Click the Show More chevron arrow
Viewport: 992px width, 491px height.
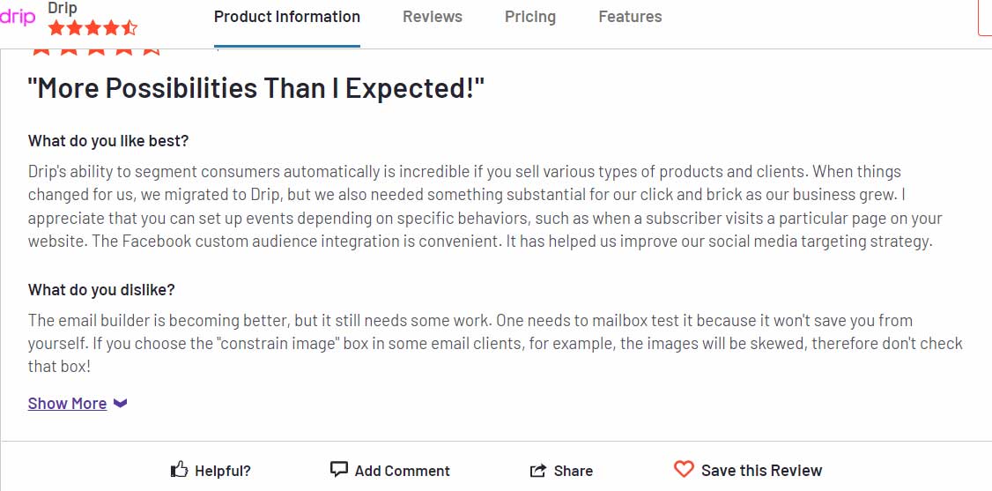pyautogui.click(x=120, y=403)
